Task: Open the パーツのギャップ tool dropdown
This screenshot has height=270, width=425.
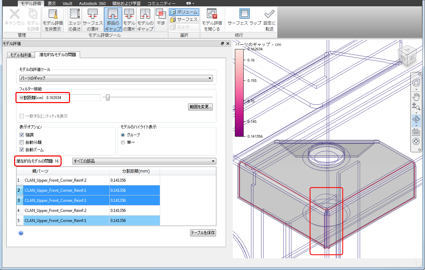Action: 116,78
